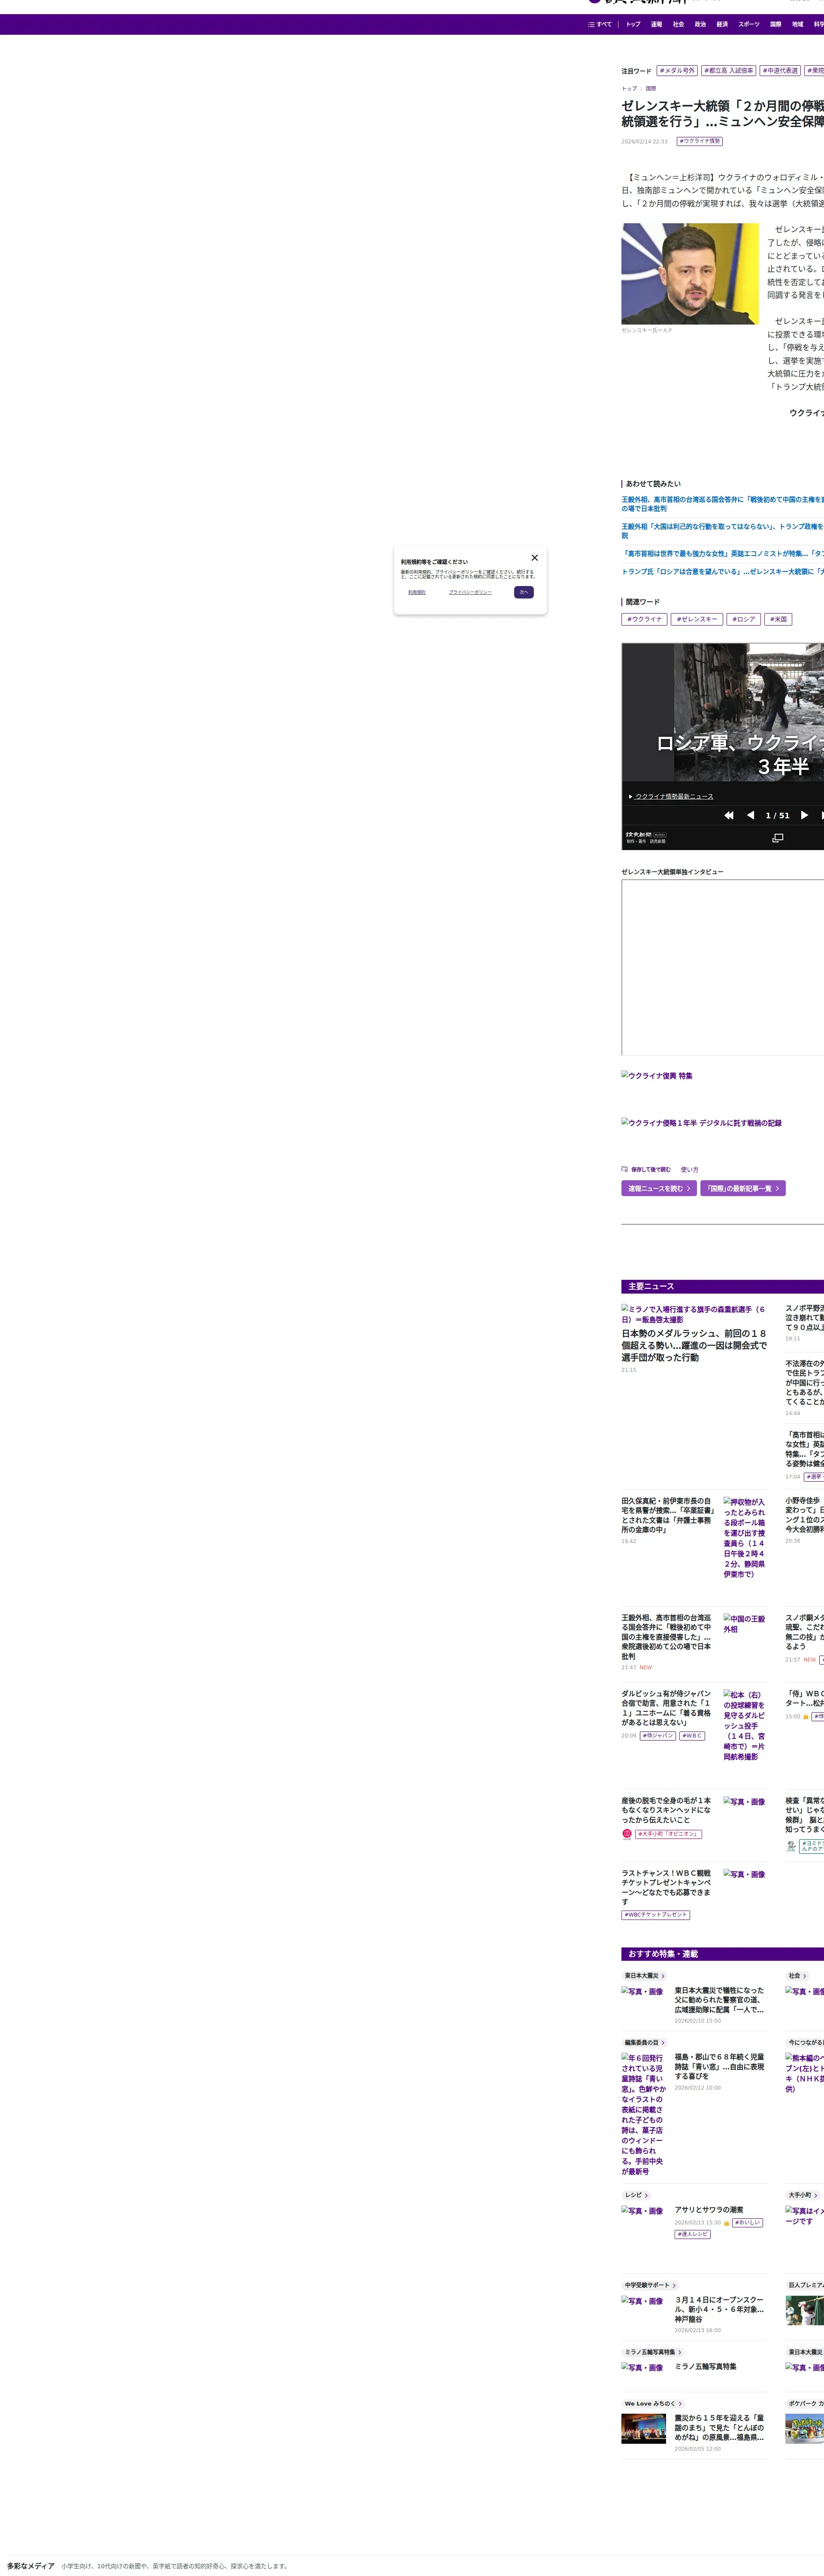Screen dimensions: 824x2576
Task: Go to first slide with rewind icon
Action: (729, 815)
